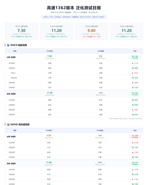Click the red X icon in +2.50 badge
The image size is (148, 185).
[133, 136]
